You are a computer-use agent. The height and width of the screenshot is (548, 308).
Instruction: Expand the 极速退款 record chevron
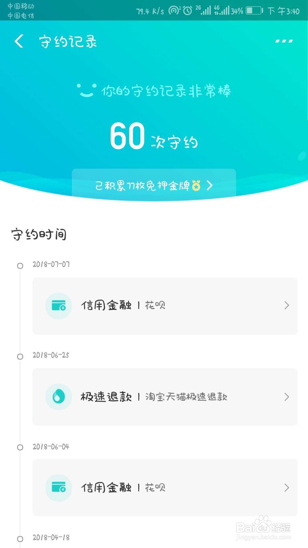(287, 397)
